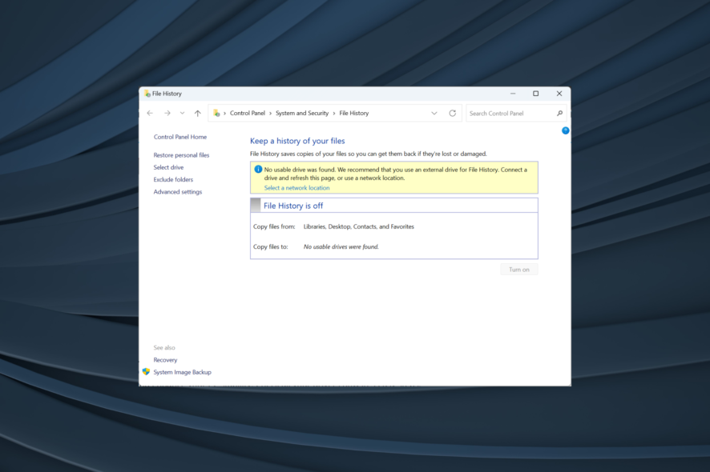
Task: Click the File History icon in the title bar
Action: tap(147, 93)
